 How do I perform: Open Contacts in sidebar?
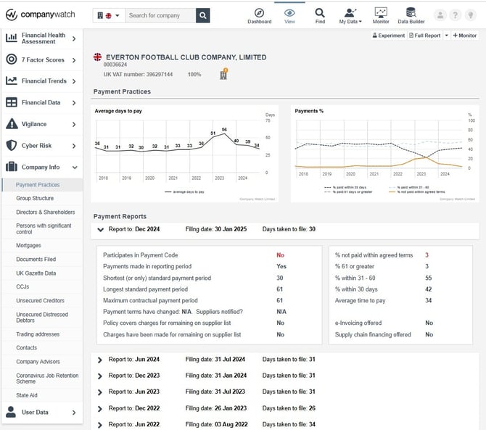point(27,348)
